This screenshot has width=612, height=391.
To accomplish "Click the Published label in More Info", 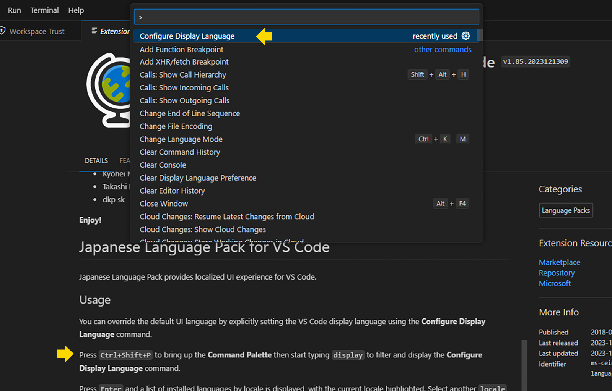I will [x=553, y=332].
